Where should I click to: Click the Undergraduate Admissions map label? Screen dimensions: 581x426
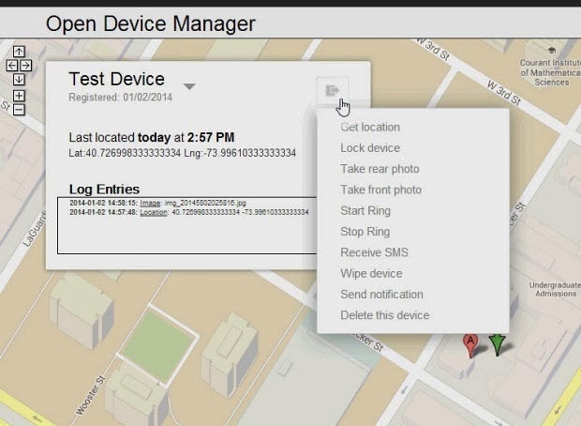[555, 289]
